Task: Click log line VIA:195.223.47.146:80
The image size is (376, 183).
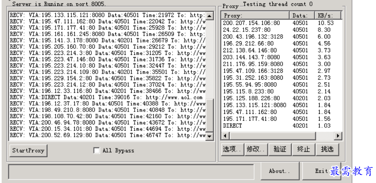Action: point(108,59)
